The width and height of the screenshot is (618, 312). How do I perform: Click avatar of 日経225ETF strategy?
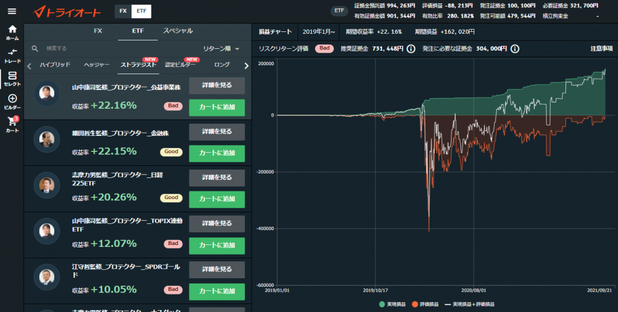[x=46, y=185]
